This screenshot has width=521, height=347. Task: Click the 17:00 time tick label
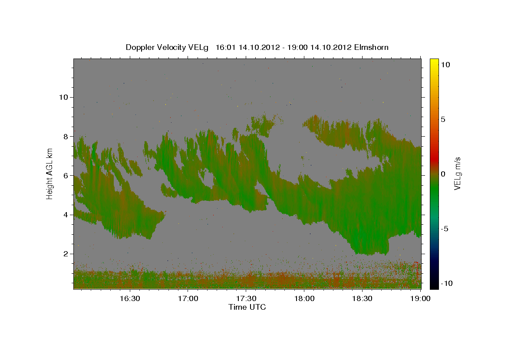pos(188,299)
